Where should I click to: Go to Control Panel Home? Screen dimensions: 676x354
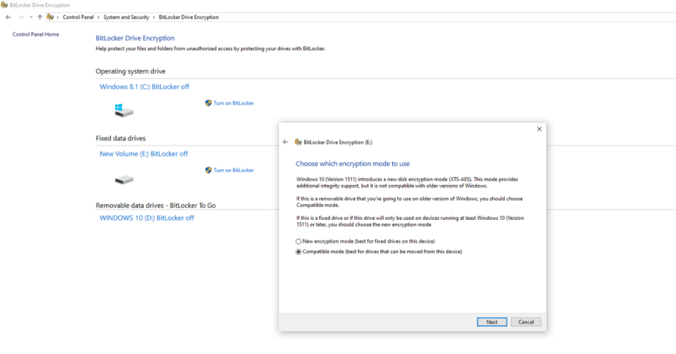[36, 34]
